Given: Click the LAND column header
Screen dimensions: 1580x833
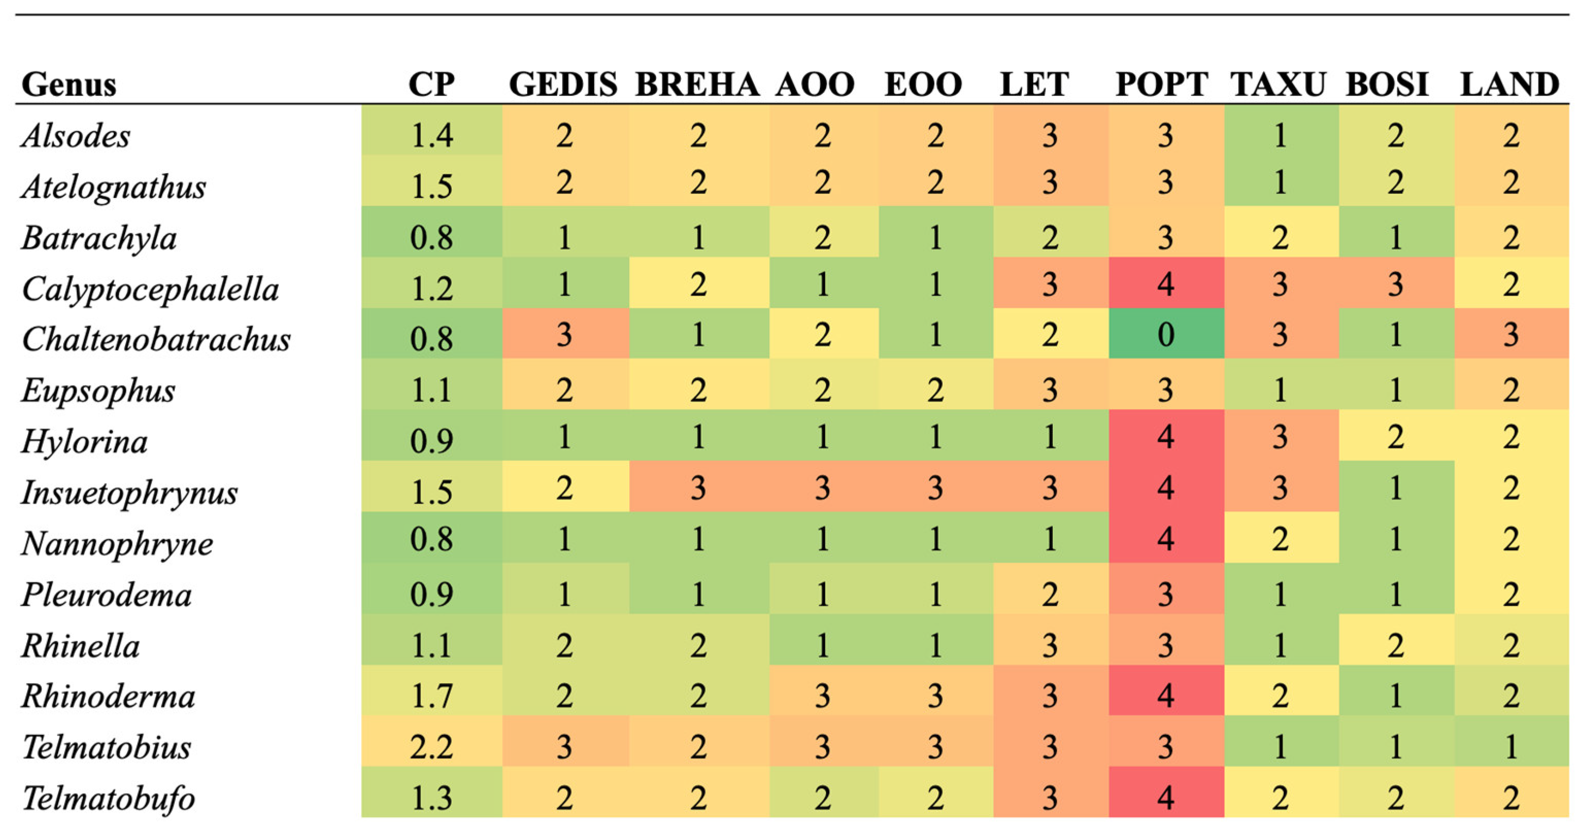Looking at the screenshot, I should [x=1509, y=84].
